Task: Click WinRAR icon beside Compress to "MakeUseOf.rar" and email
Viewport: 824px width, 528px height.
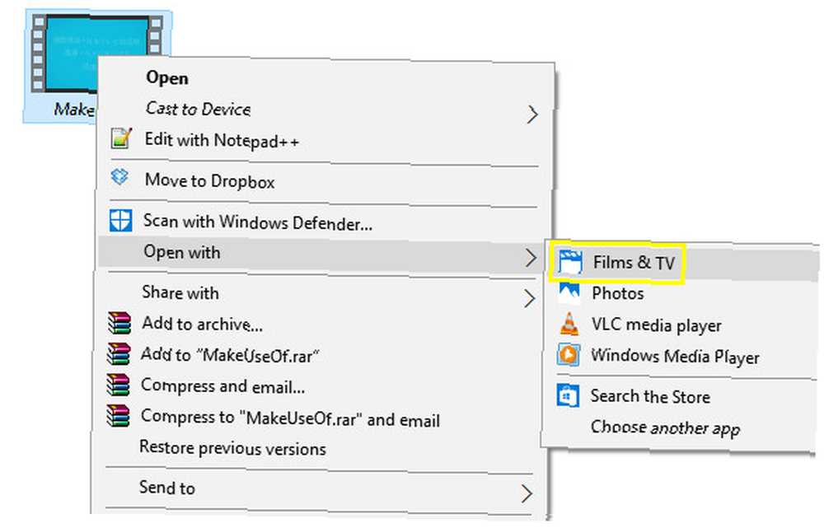Action: click(x=118, y=415)
